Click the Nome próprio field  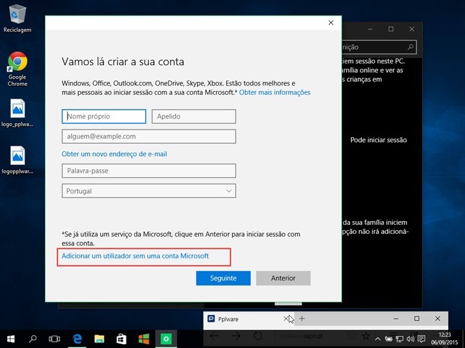tap(104, 116)
